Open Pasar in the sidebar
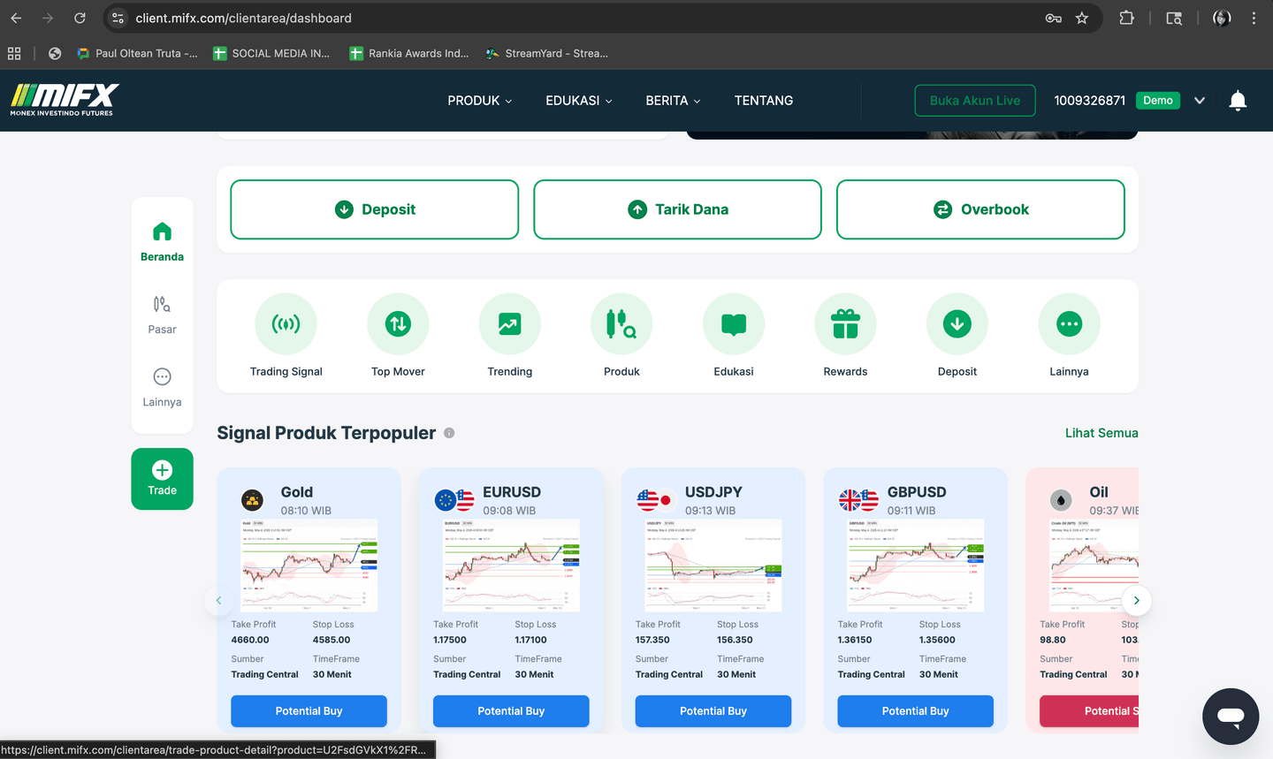The image size is (1273, 759). (162, 315)
